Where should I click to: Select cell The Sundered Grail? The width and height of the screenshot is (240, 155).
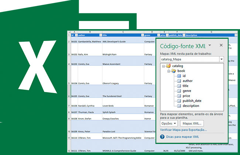tap(123, 92)
